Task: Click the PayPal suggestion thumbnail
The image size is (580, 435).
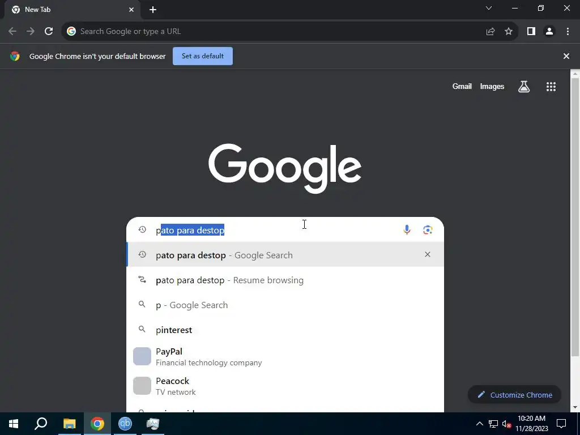Action: coord(142,356)
